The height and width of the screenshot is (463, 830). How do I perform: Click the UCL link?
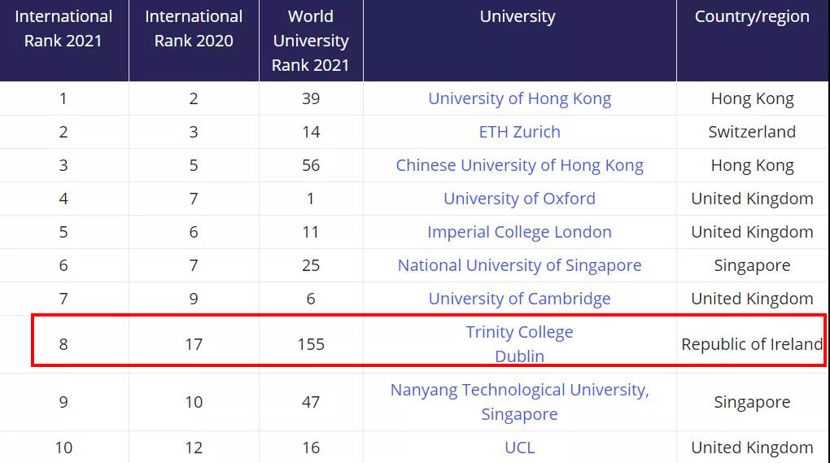click(519, 448)
